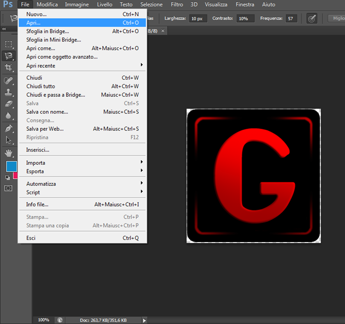Image resolution: width=345 pixels, height=324 pixels.
Task: Click the red G logo canvas image
Action: coord(254,176)
